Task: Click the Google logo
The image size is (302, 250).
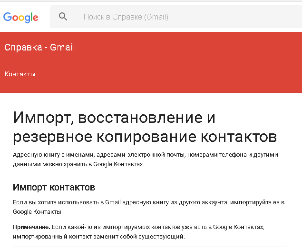Action: [x=20, y=18]
